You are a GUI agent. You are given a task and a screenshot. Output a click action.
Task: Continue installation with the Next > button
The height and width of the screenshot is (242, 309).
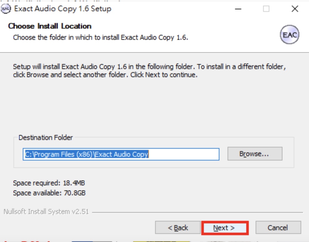tap(225, 228)
